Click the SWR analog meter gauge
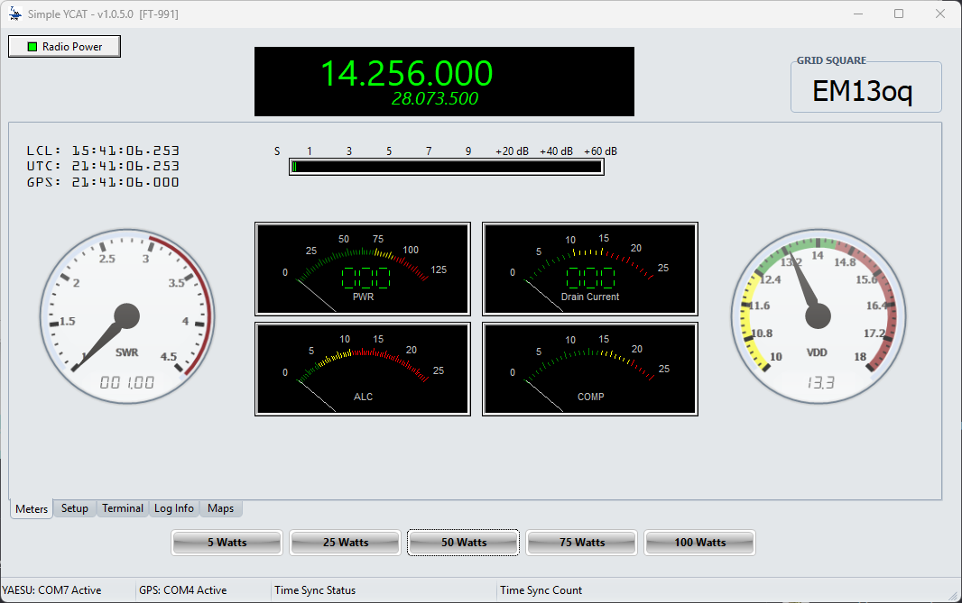The width and height of the screenshot is (962, 603). [126, 315]
